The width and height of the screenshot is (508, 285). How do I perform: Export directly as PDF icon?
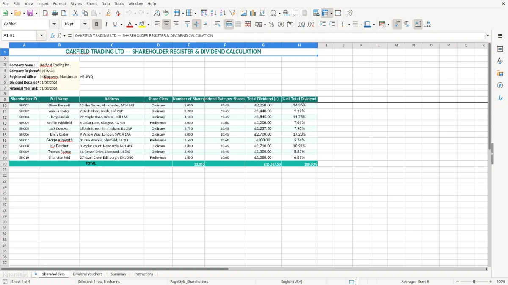point(45,13)
